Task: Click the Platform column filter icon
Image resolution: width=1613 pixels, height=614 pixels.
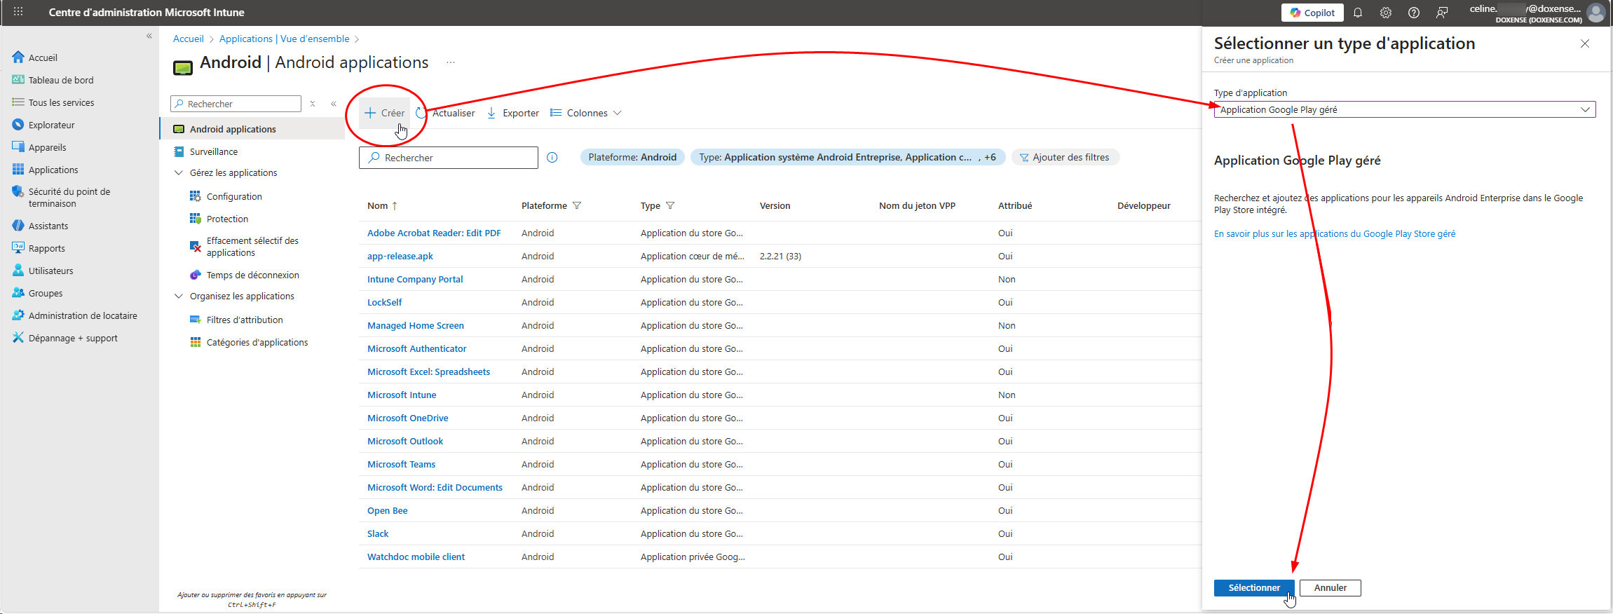Action: pyautogui.click(x=577, y=205)
